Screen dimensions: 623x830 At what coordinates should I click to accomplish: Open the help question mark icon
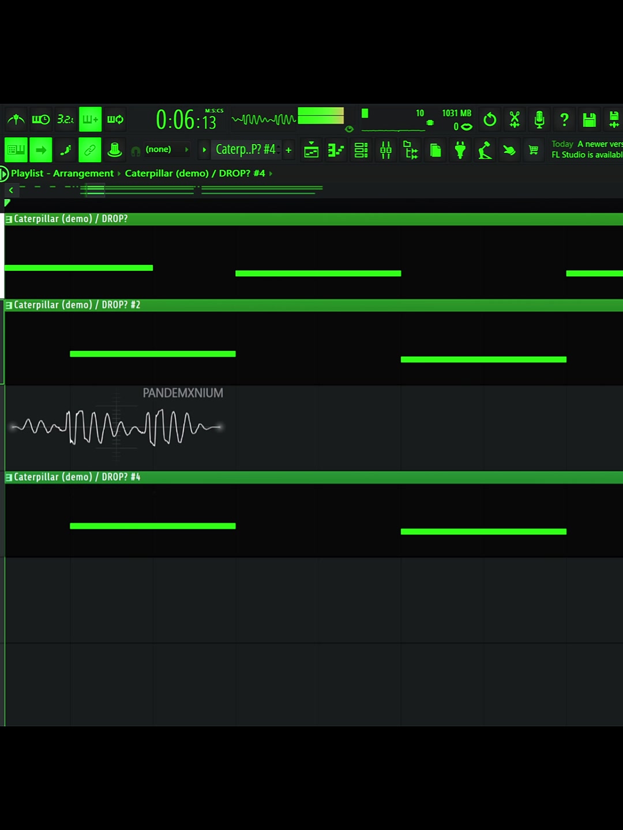564,120
